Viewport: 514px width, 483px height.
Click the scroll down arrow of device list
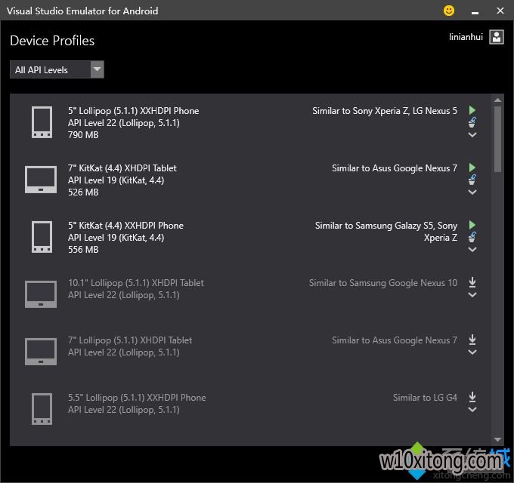tap(497, 439)
